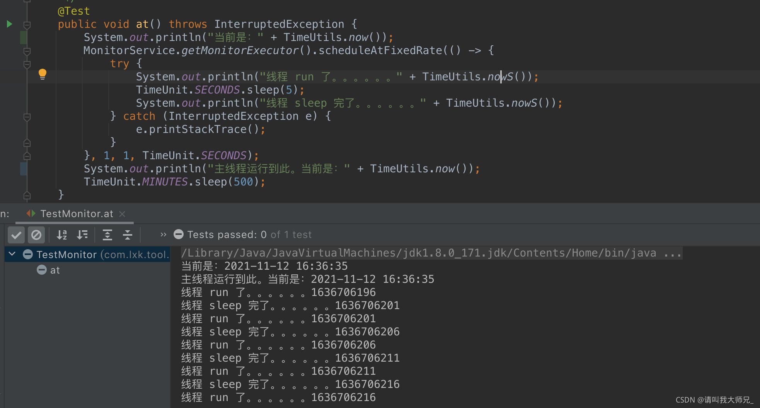Run the at() test via green gutter arrow
Viewport: 760px width, 408px height.
tap(9, 24)
